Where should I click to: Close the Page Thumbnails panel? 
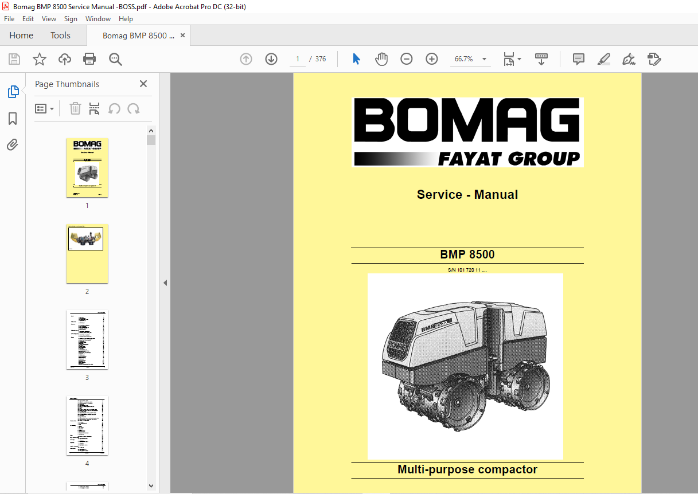[x=143, y=84]
